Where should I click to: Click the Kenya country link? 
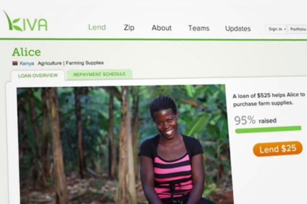point(27,63)
